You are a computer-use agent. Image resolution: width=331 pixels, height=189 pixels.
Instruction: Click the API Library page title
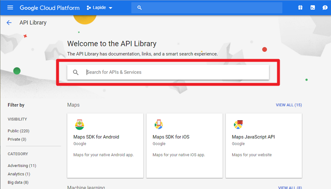click(33, 23)
